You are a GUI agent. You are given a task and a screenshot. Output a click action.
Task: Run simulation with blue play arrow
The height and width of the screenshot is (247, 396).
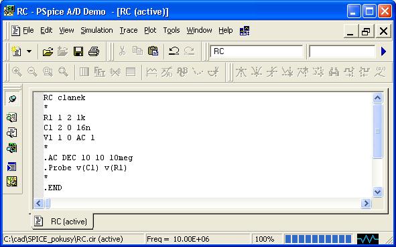(x=384, y=51)
